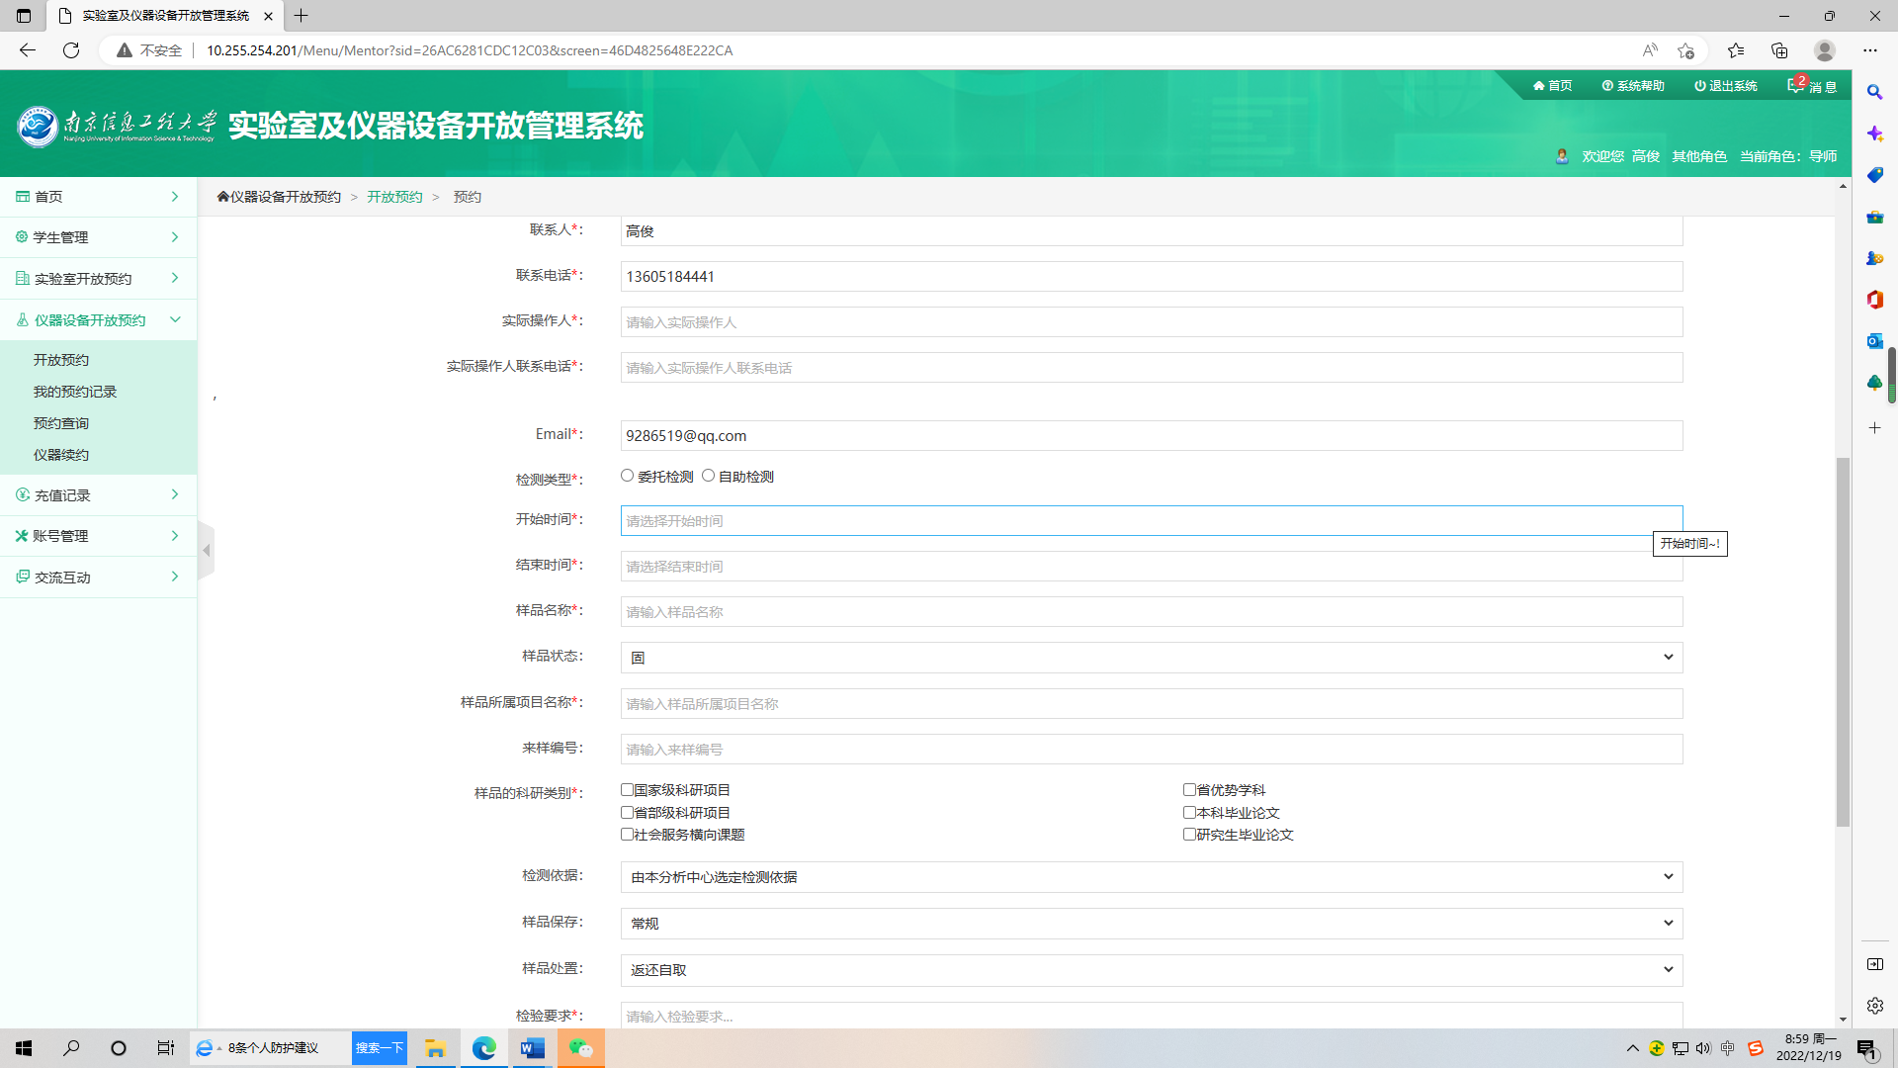Click Edge sidebar search icon
The width and height of the screenshot is (1898, 1068).
[x=1874, y=92]
